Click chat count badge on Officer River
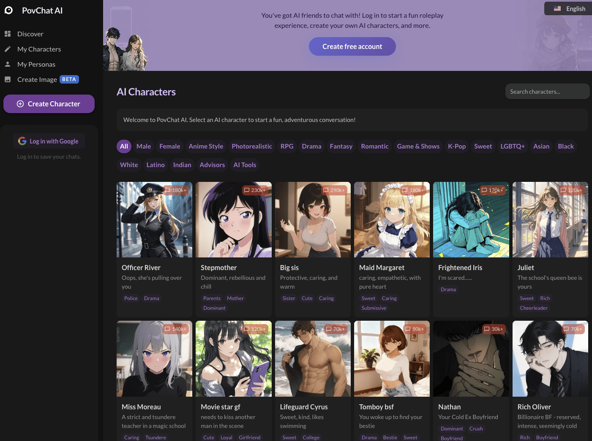 (175, 190)
